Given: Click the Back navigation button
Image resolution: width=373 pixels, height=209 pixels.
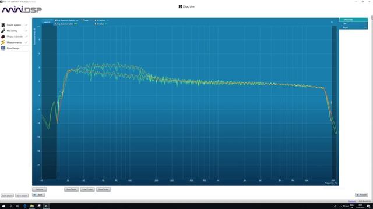Looking at the screenshot, I should 38,195.
